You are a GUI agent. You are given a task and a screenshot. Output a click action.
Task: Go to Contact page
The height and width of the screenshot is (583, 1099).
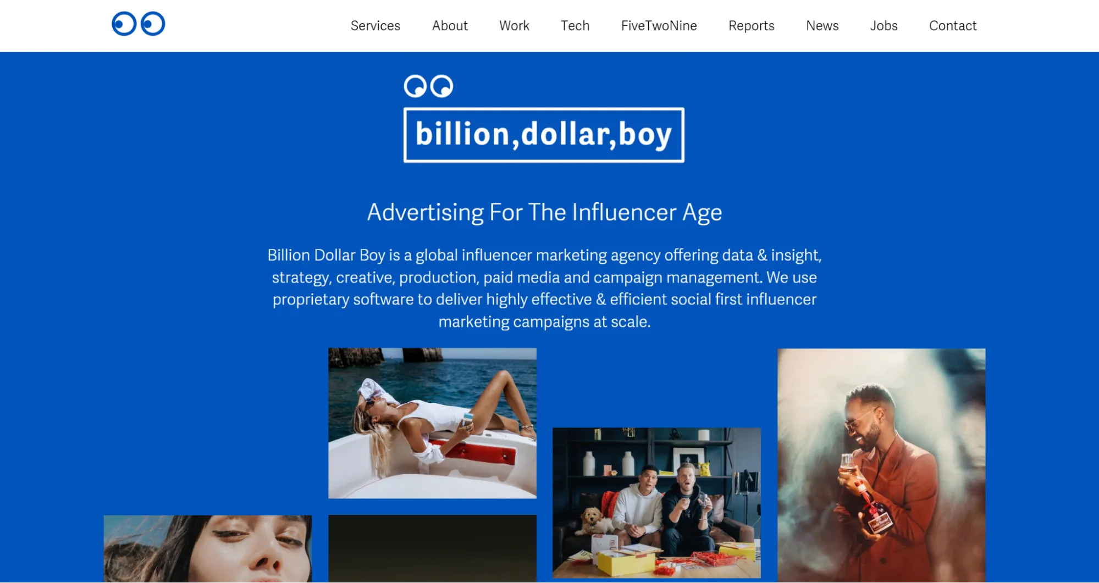pyautogui.click(x=953, y=26)
